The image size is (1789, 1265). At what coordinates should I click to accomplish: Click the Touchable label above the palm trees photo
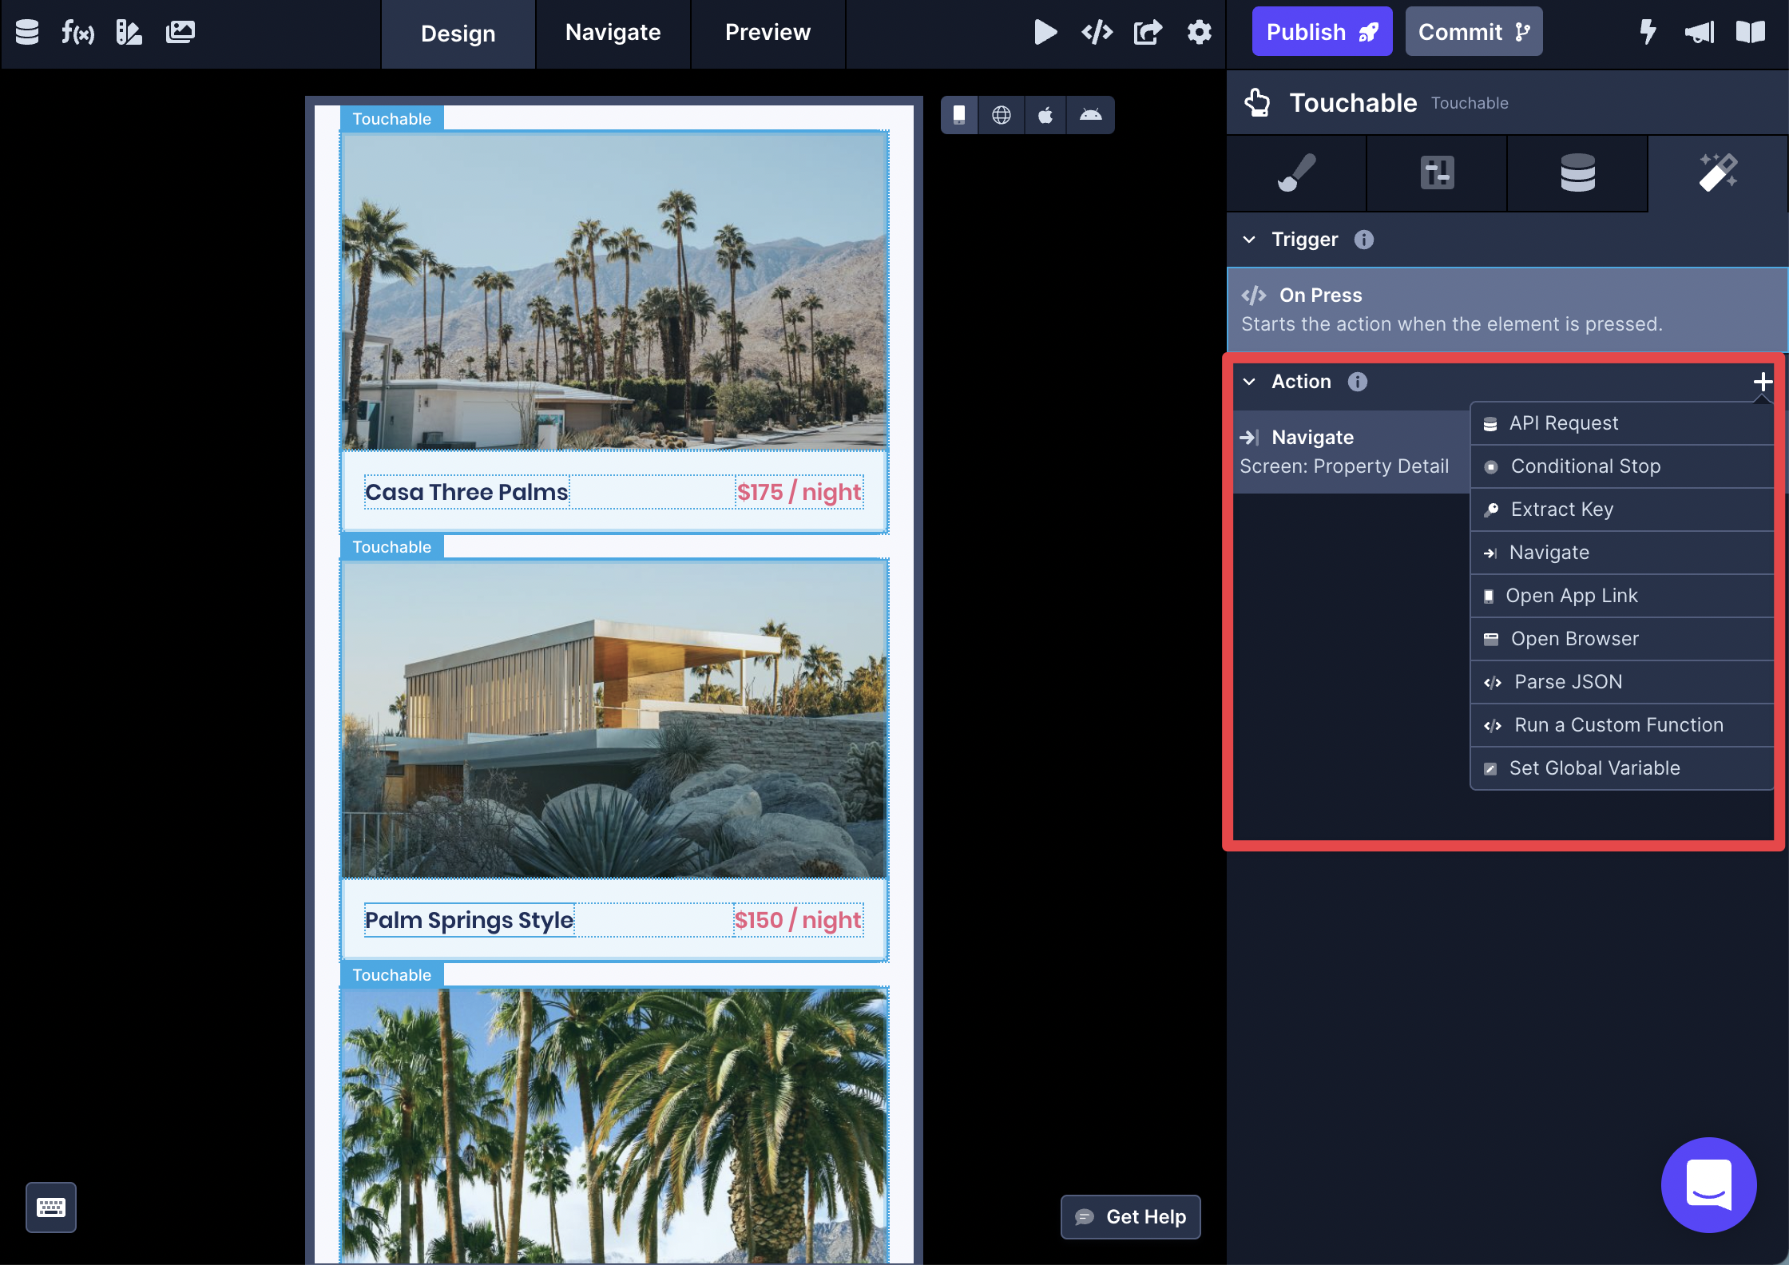click(x=391, y=975)
